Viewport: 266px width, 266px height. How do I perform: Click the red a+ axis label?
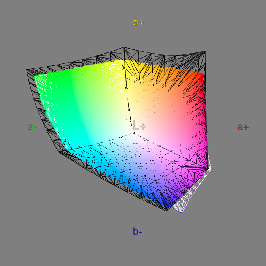click(x=243, y=127)
